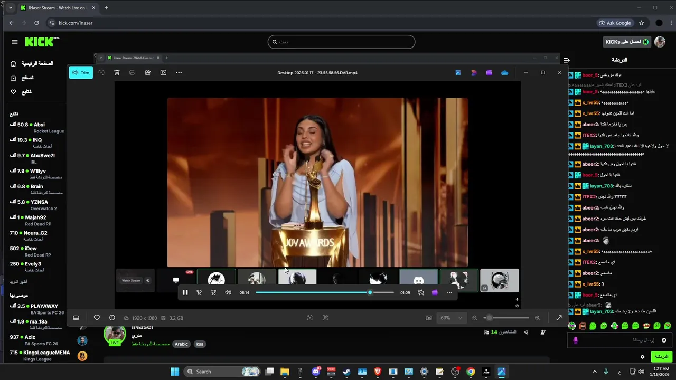Collapse the chat panel arrow icon

tap(567, 60)
